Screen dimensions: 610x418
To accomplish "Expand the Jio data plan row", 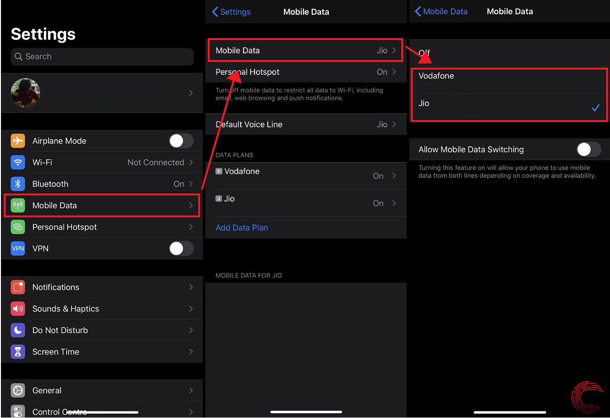I will [x=393, y=203].
